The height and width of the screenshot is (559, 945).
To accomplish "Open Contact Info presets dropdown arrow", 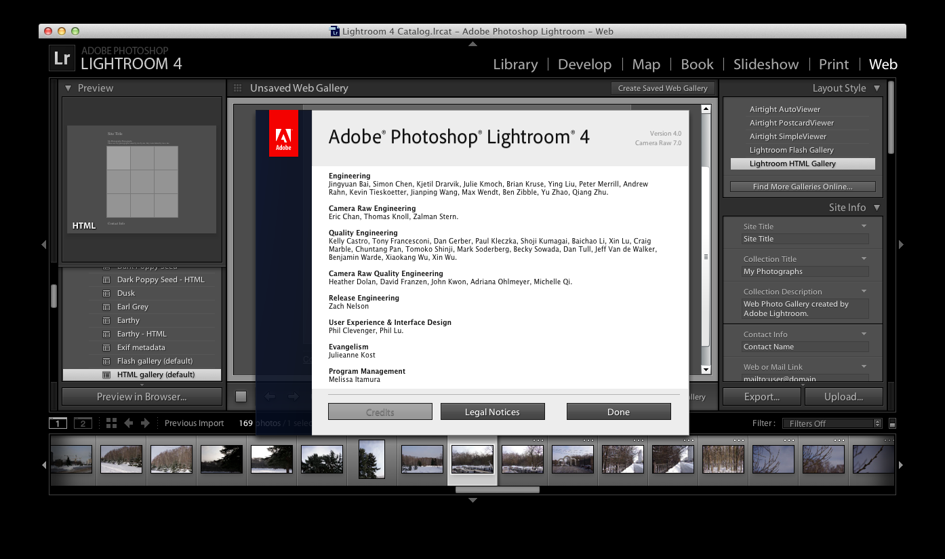I will [864, 334].
